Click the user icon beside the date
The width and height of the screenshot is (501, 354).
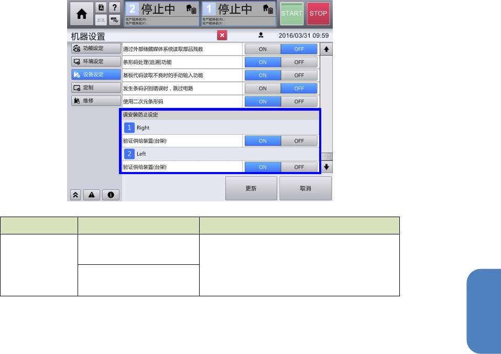(261, 35)
